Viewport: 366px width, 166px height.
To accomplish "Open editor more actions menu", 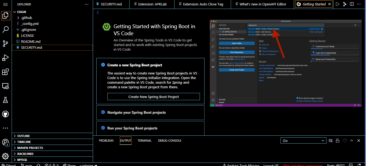I will [x=359, y=4].
